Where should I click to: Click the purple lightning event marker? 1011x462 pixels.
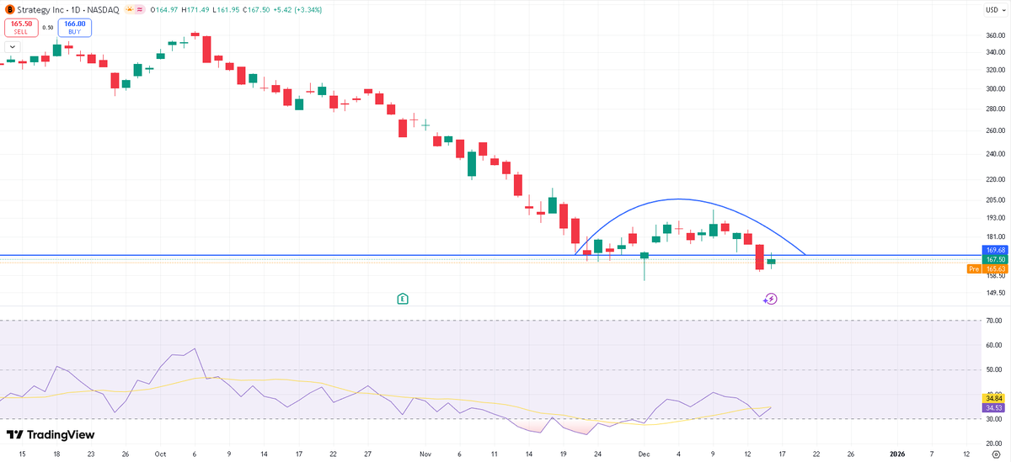(x=770, y=299)
